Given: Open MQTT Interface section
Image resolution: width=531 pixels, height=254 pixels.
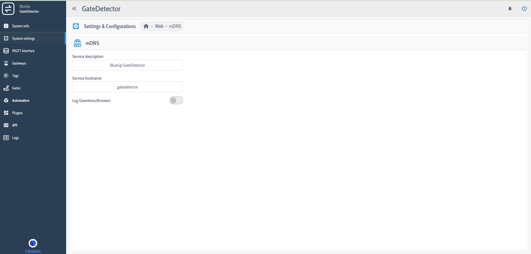Looking at the screenshot, I should [x=23, y=51].
